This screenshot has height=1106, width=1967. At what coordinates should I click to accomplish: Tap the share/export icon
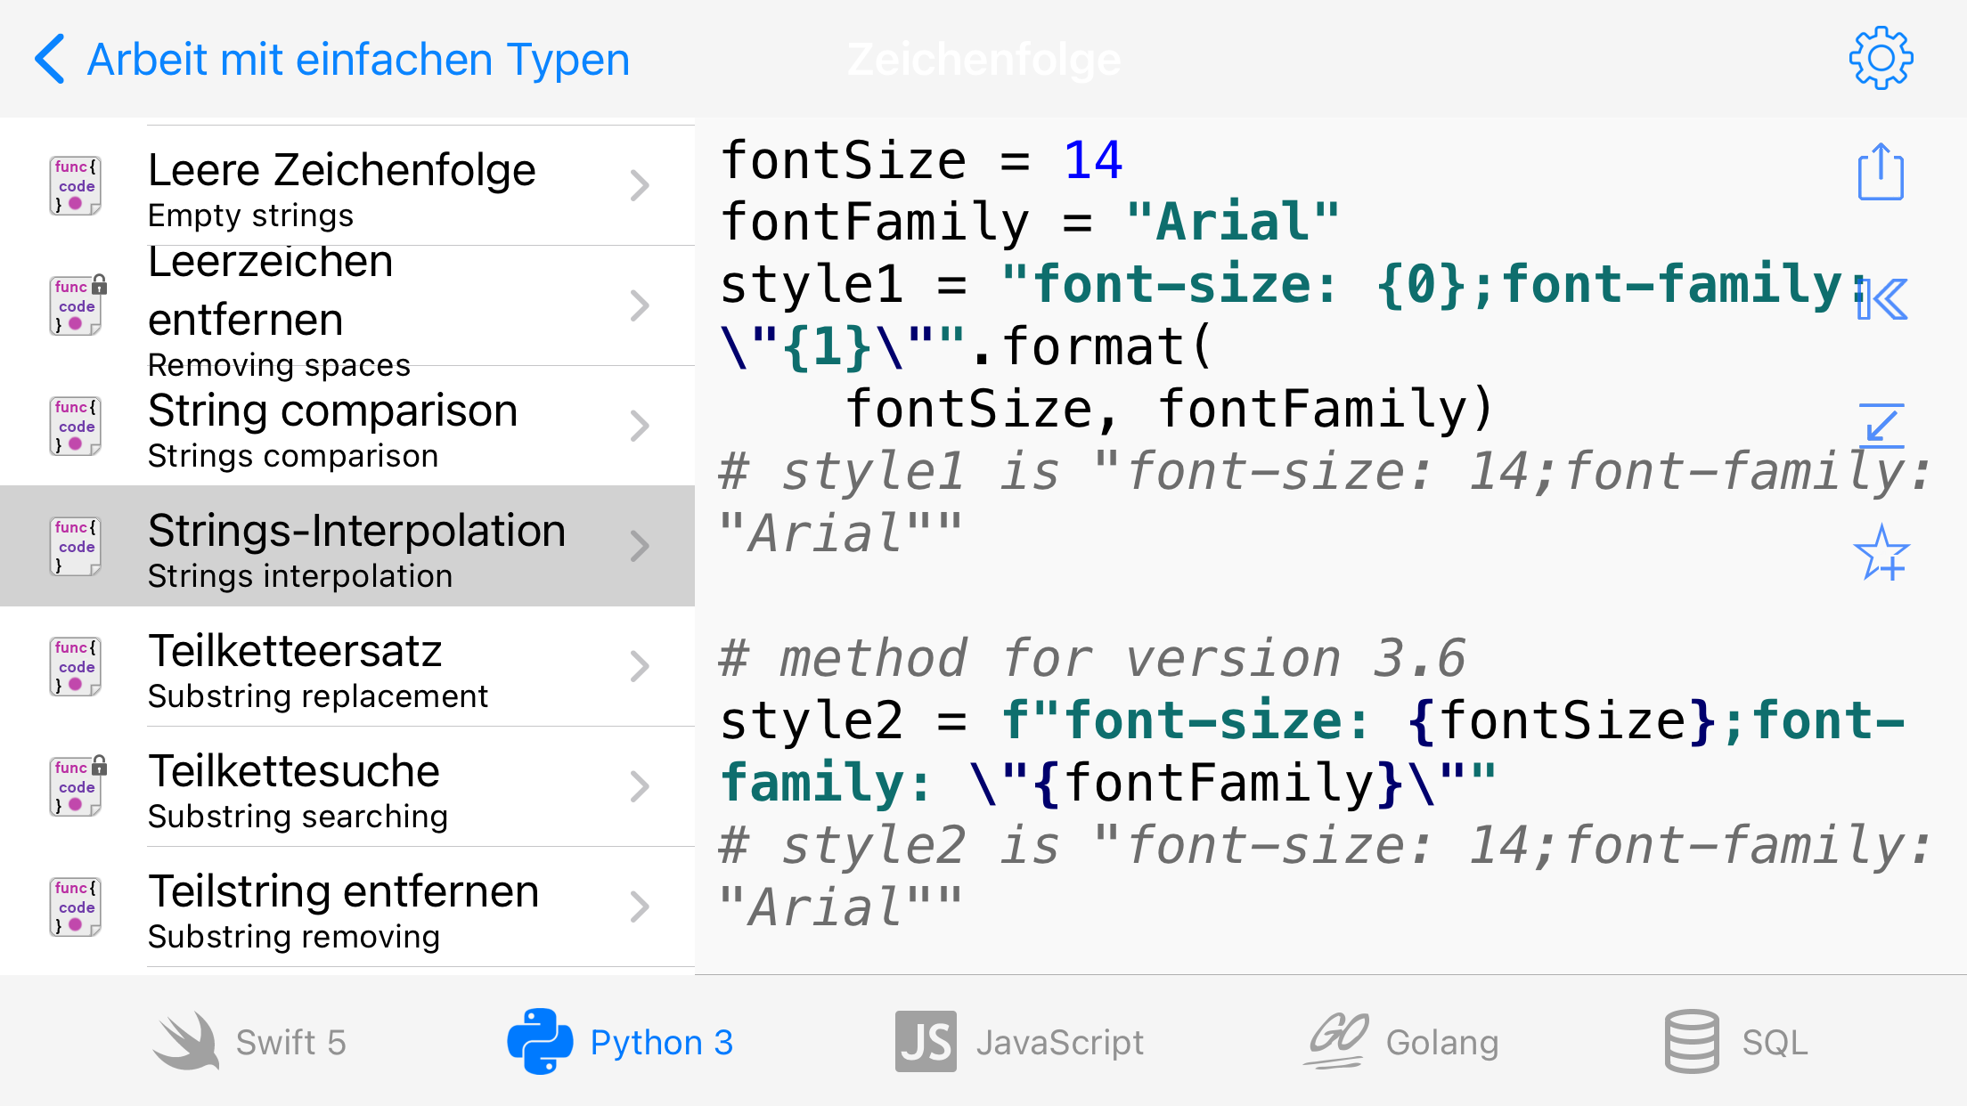click(1881, 173)
